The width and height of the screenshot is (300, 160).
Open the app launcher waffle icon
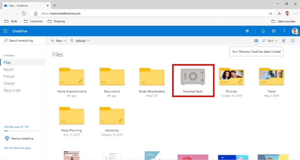5,31
